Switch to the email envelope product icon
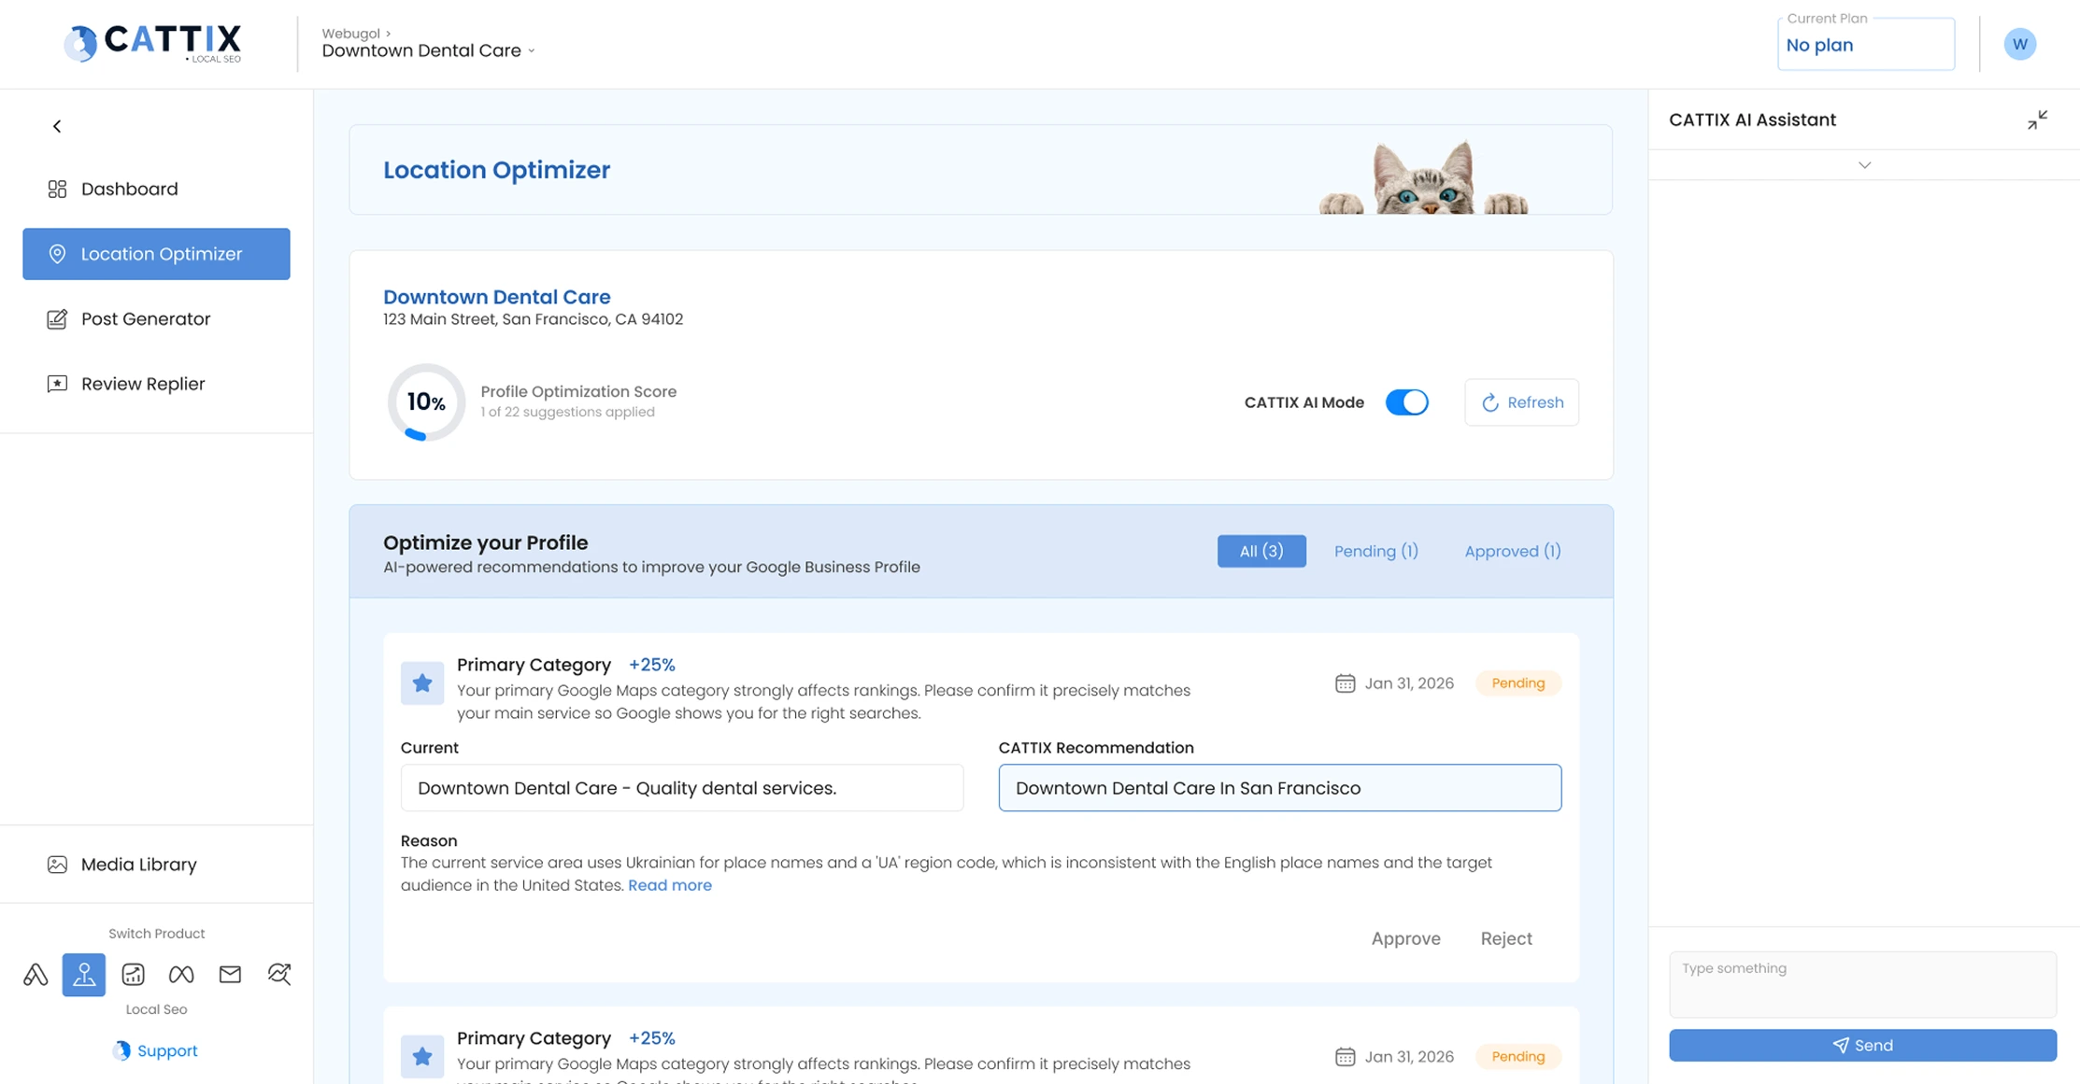This screenshot has height=1084, width=2080. coord(230,975)
